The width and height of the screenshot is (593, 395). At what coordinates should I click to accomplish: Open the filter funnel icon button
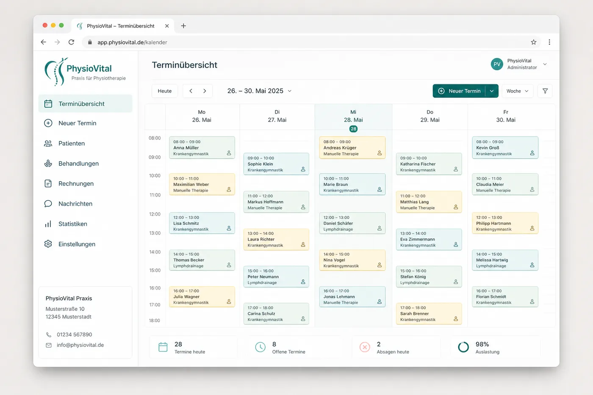(x=545, y=91)
